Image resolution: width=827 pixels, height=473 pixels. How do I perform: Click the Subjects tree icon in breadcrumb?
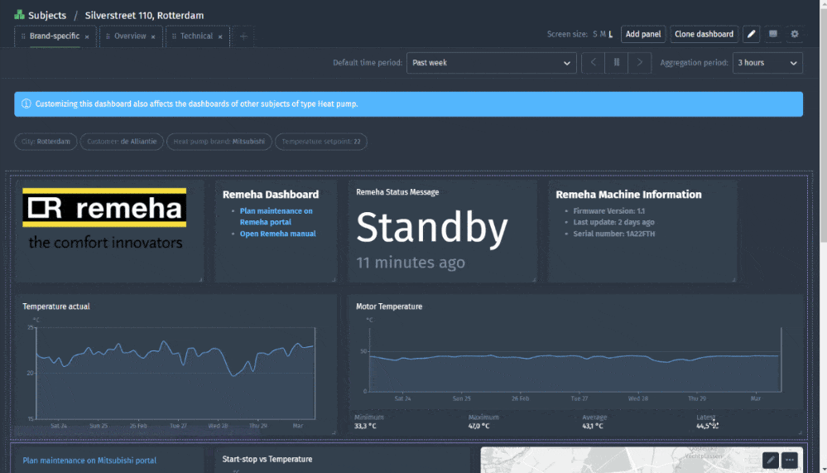click(19, 15)
